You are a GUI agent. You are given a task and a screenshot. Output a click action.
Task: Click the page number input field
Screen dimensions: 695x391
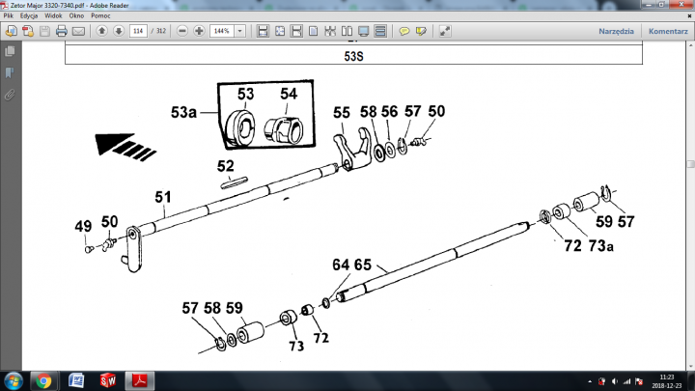click(137, 31)
